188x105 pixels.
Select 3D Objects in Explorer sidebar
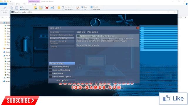pos(7,58)
